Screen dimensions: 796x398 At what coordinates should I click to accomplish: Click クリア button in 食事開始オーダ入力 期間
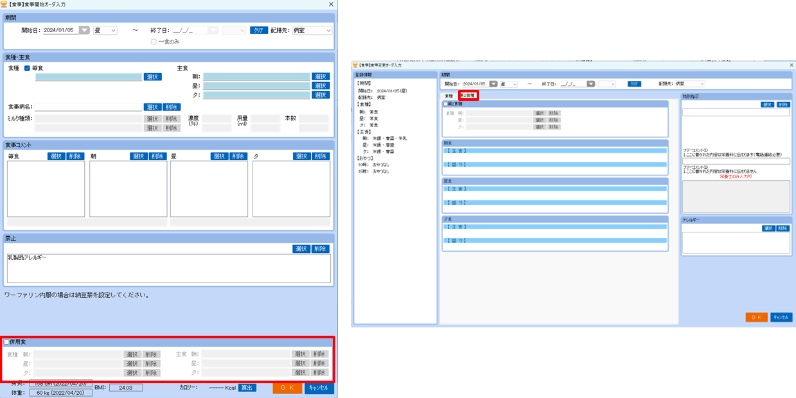click(259, 30)
